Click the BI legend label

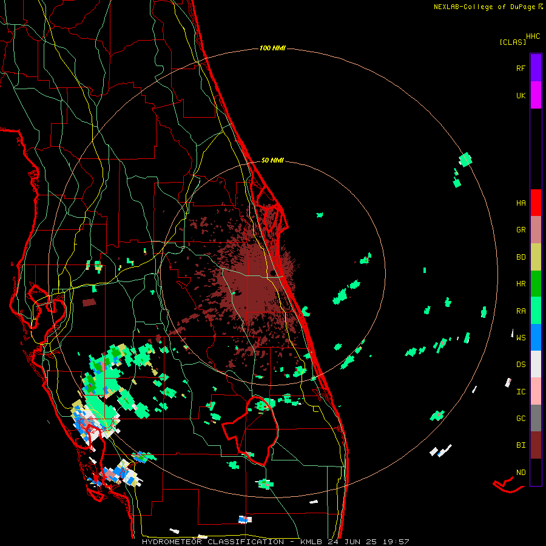coord(521,445)
